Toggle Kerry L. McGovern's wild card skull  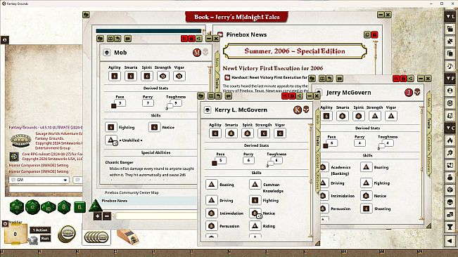coord(306,110)
